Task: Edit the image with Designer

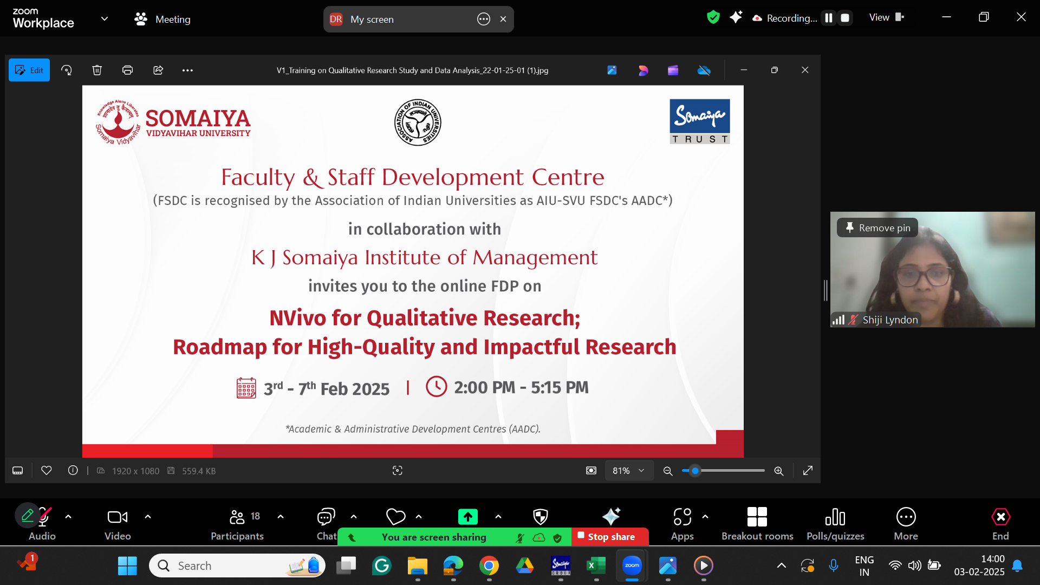Action: click(643, 70)
